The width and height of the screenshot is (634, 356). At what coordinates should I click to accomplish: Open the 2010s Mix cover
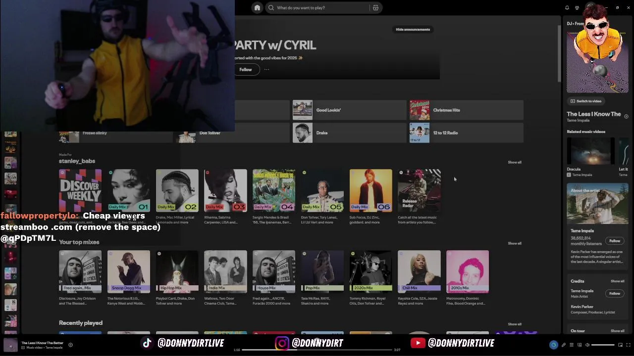coord(468,271)
